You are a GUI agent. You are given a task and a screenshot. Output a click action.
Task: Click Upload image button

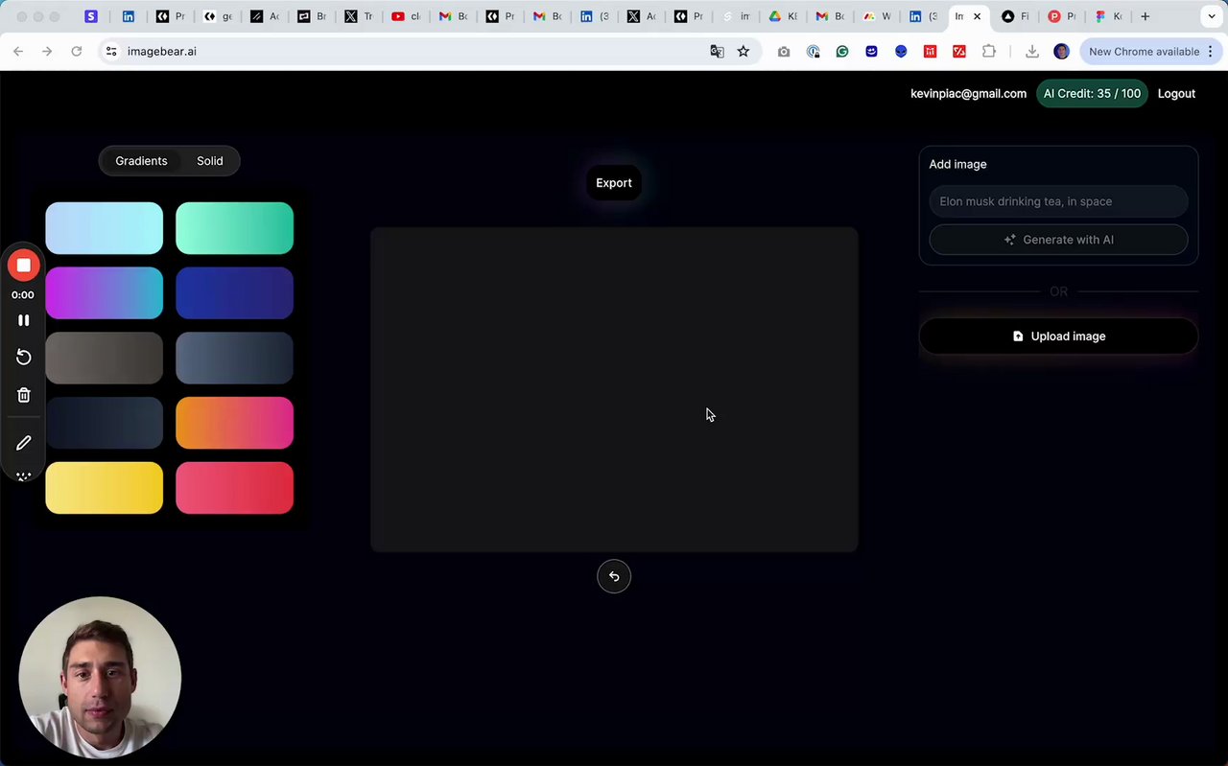[x=1058, y=337]
